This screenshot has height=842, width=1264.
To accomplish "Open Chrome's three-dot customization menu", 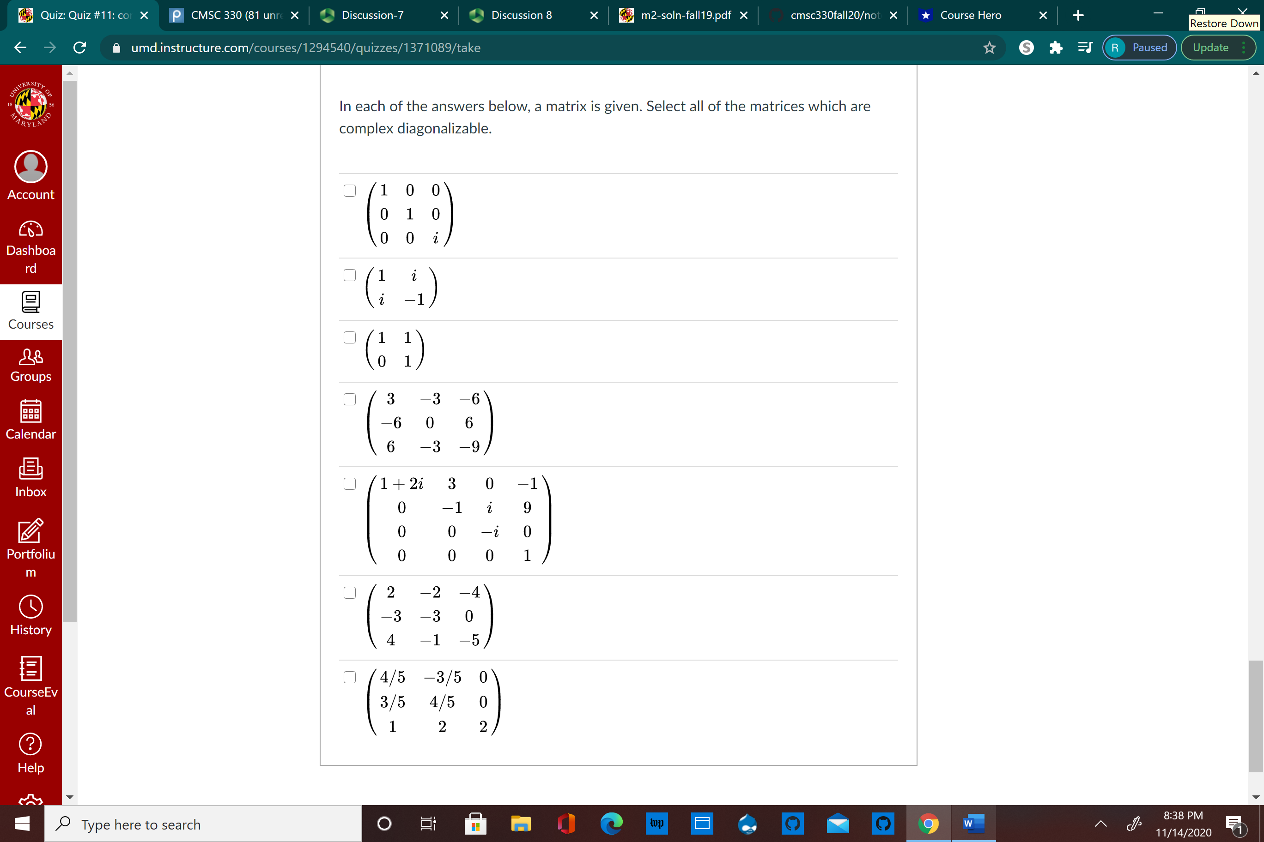I will pos(1243,47).
